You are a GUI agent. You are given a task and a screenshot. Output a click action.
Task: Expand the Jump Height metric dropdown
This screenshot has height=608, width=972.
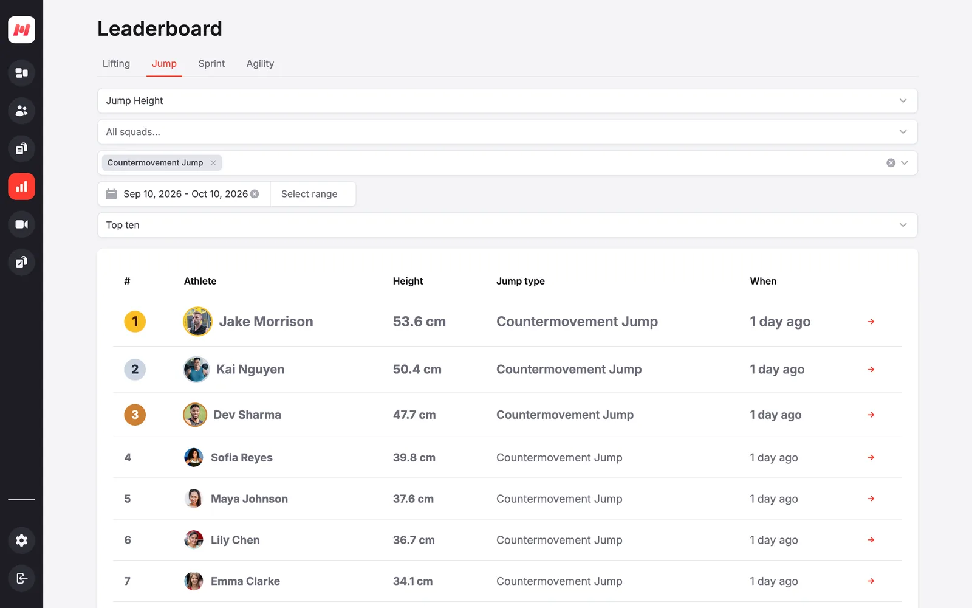click(x=507, y=101)
